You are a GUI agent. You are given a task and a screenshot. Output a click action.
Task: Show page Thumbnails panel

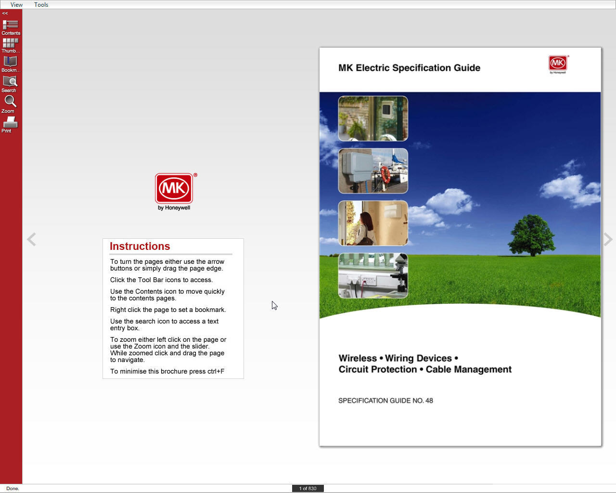pos(11,46)
